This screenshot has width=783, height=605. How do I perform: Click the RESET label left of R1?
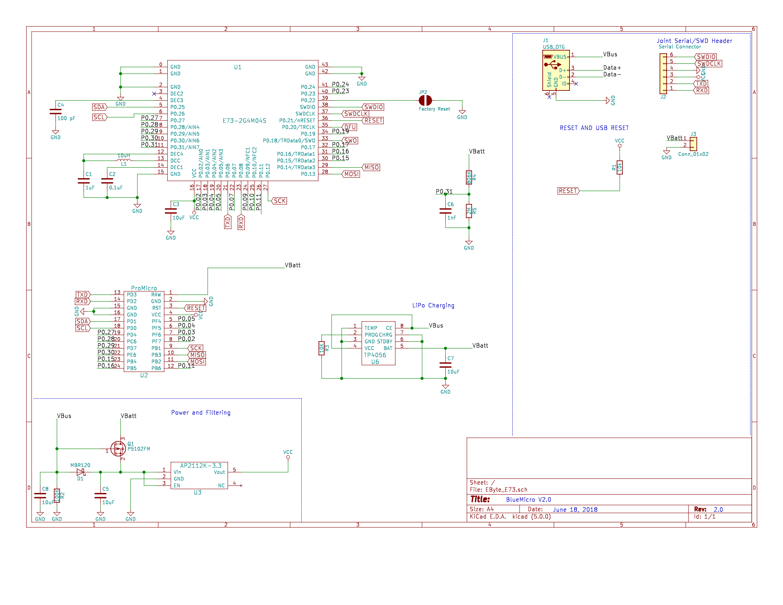coord(568,191)
